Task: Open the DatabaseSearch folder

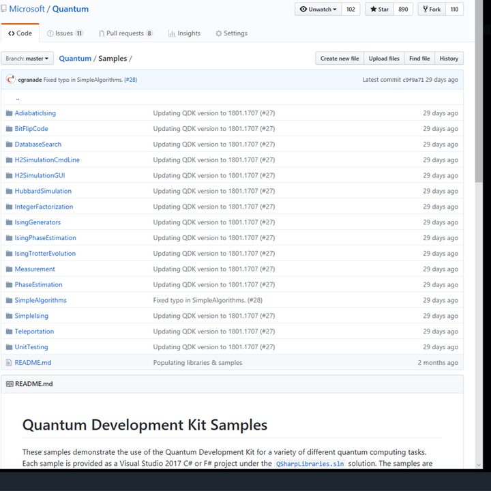Action: 38,145
